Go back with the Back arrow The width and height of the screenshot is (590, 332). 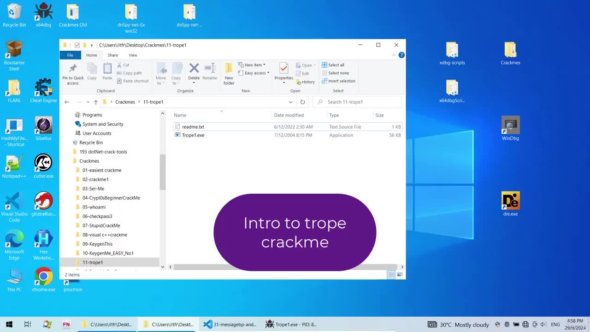click(67, 102)
